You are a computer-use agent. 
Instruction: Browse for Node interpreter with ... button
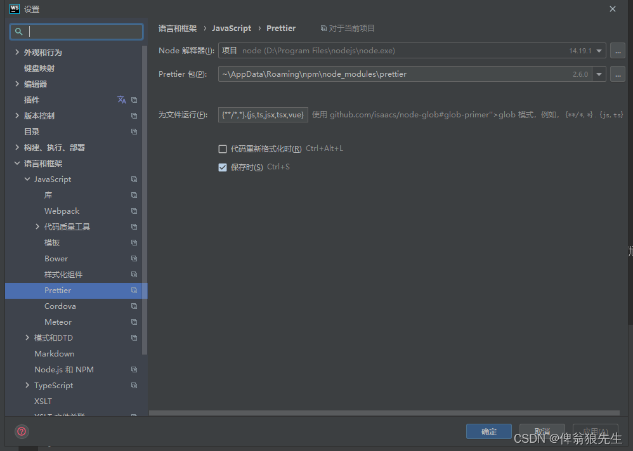pos(618,51)
